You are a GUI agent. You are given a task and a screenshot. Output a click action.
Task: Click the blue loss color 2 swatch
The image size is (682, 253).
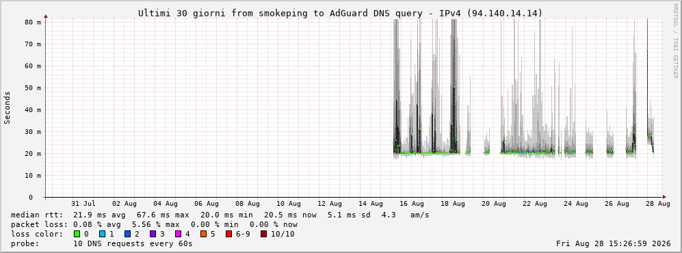pyautogui.click(x=127, y=234)
